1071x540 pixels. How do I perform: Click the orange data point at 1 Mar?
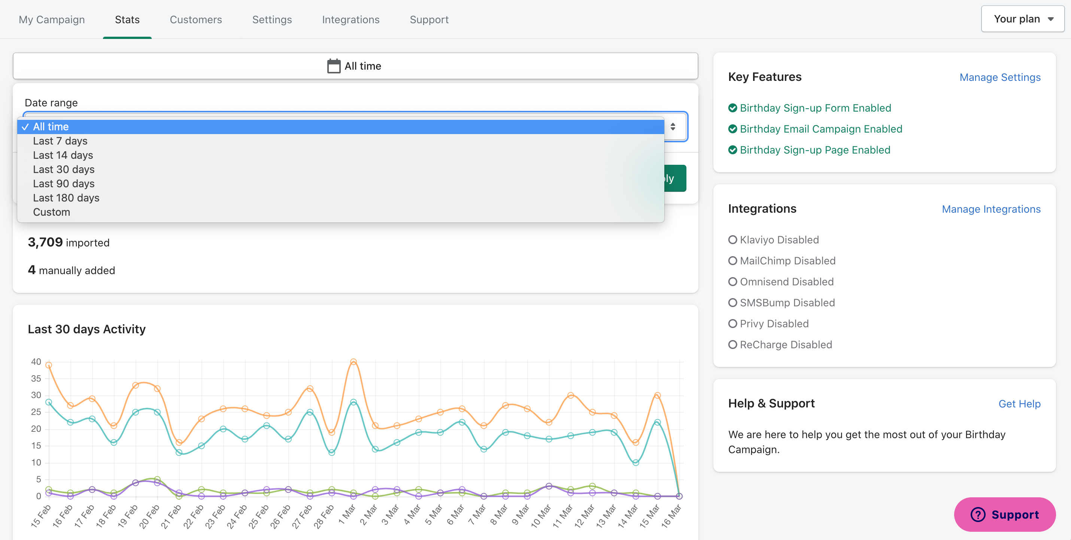click(354, 362)
